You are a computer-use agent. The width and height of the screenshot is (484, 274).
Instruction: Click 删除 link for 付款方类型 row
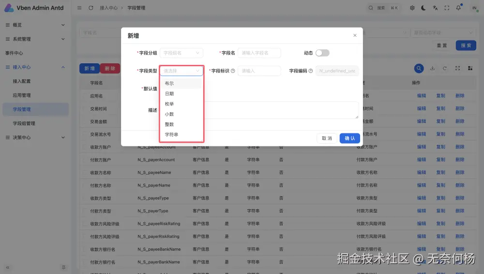pyautogui.click(x=460, y=211)
